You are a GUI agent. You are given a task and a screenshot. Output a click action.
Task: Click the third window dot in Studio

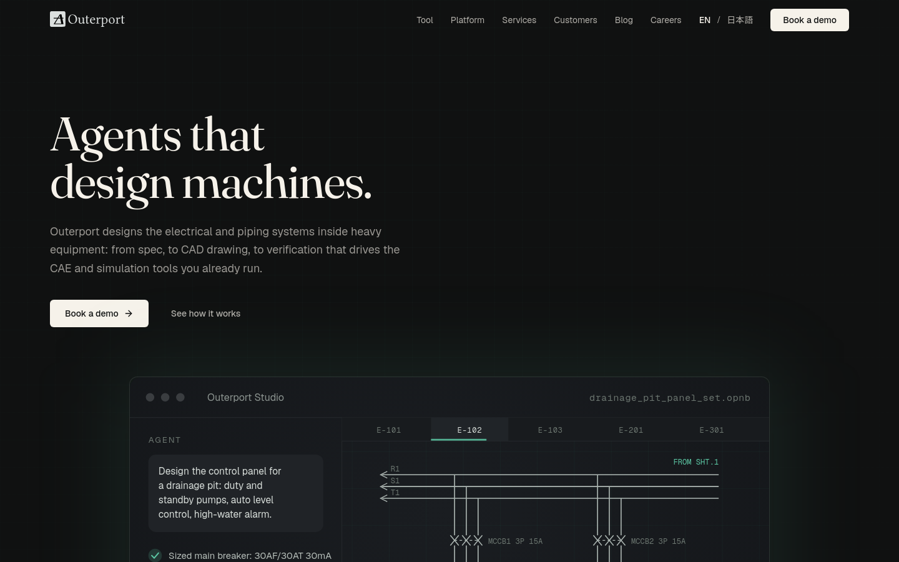click(x=180, y=397)
